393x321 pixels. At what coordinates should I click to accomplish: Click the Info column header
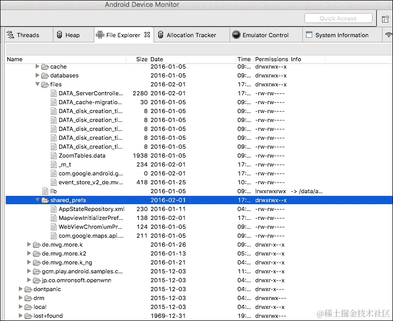(307, 59)
